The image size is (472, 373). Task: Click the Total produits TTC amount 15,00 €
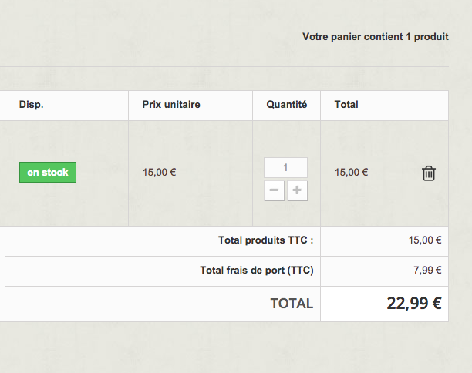[x=425, y=240]
